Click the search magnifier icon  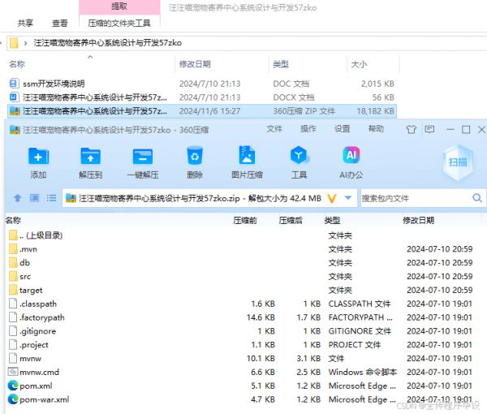click(477, 198)
